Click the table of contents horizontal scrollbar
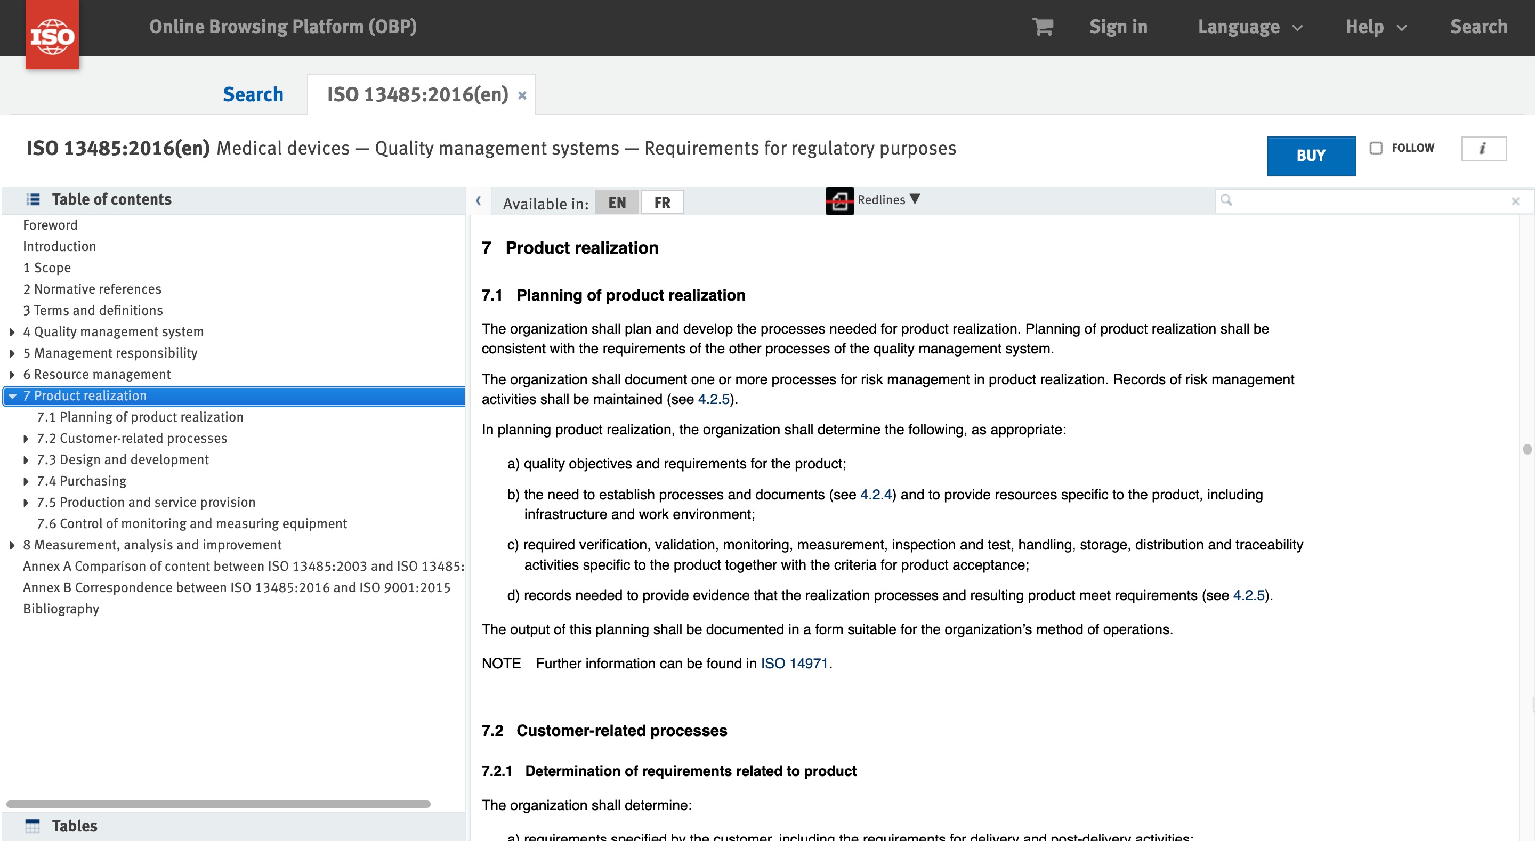 (x=218, y=804)
